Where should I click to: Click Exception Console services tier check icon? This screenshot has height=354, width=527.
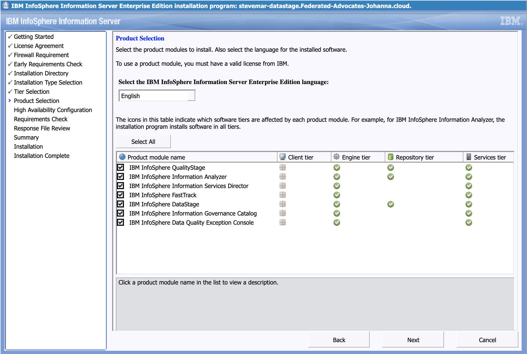pyautogui.click(x=469, y=223)
